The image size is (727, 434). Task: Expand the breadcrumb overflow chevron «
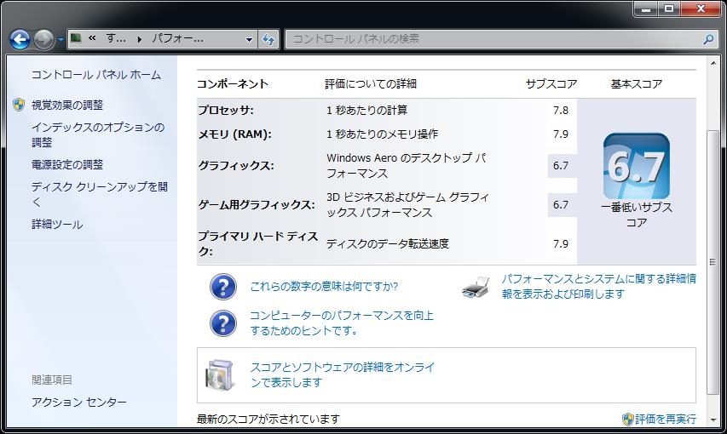(x=92, y=38)
